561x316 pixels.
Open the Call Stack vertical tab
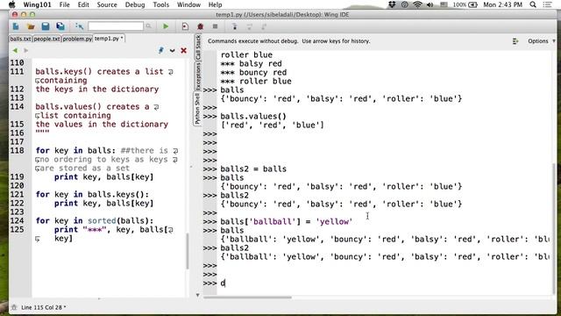pos(198,47)
